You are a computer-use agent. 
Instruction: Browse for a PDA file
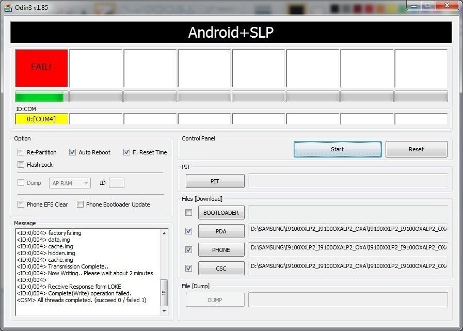[x=221, y=231]
